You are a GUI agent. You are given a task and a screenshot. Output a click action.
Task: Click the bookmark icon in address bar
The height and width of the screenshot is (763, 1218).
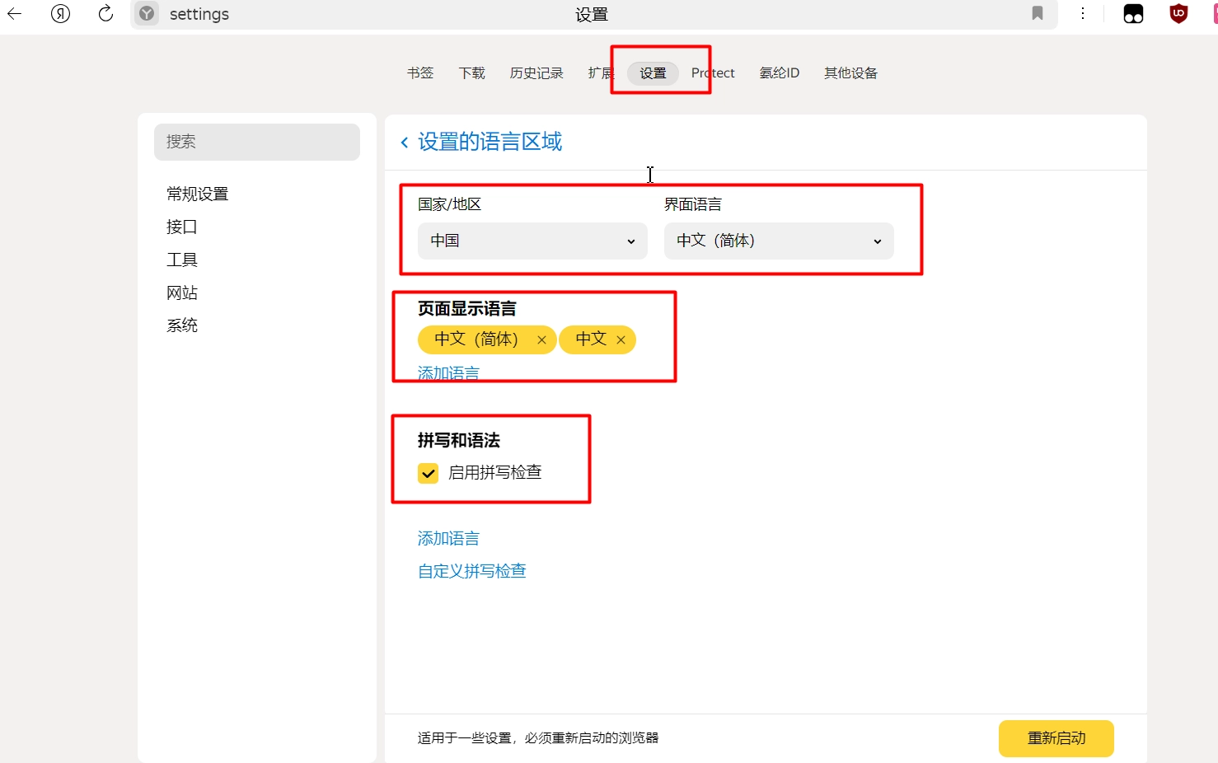pos(1038,14)
